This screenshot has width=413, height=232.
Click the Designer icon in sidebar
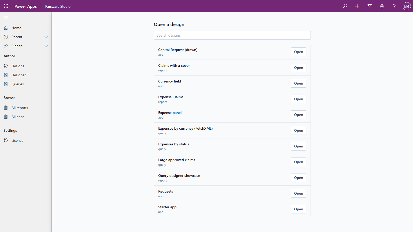6,75
